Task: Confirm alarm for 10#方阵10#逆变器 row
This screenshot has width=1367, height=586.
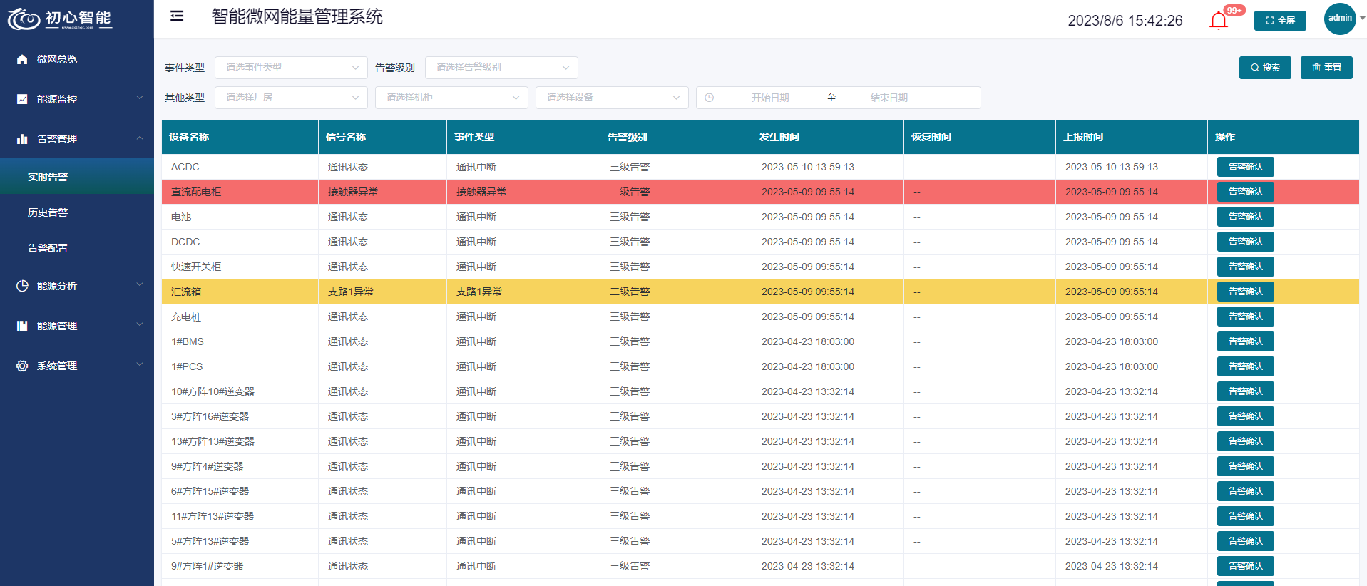Action: [1245, 391]
